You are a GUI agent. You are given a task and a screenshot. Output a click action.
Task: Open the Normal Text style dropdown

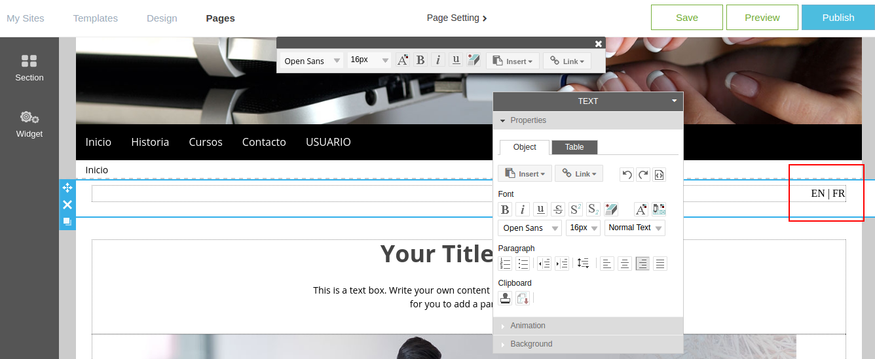click(x=634, y=228)
